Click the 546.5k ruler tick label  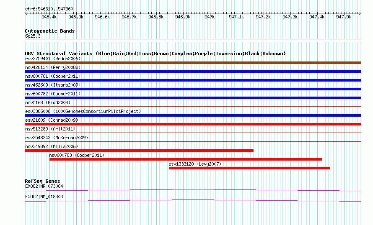(x=76, y=17)
